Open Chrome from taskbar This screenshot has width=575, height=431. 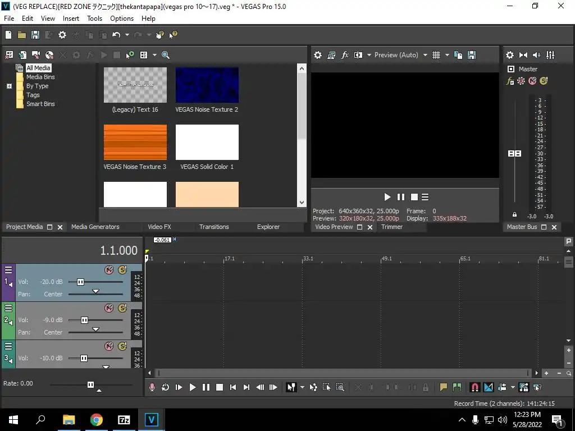click(97, 420)
